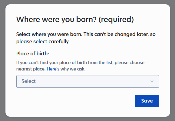This screenshot has height=121, width=175.
Task: Open the Place of birth dropdown
Action: [x=88, y=81]
